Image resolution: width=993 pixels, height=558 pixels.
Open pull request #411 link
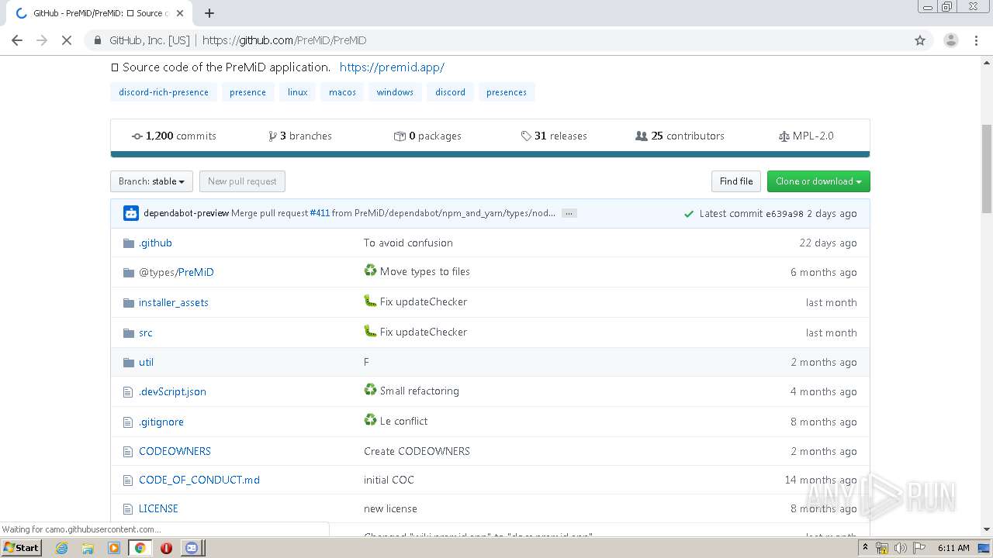click(320, 214)
